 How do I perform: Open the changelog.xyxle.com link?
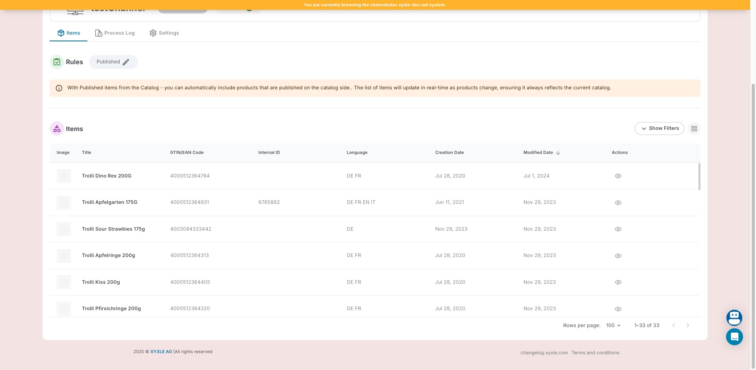(x=544, y=353)
